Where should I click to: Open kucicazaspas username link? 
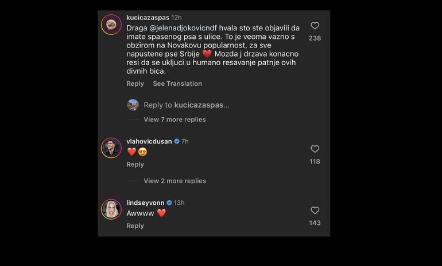click(x=148, y=18)
